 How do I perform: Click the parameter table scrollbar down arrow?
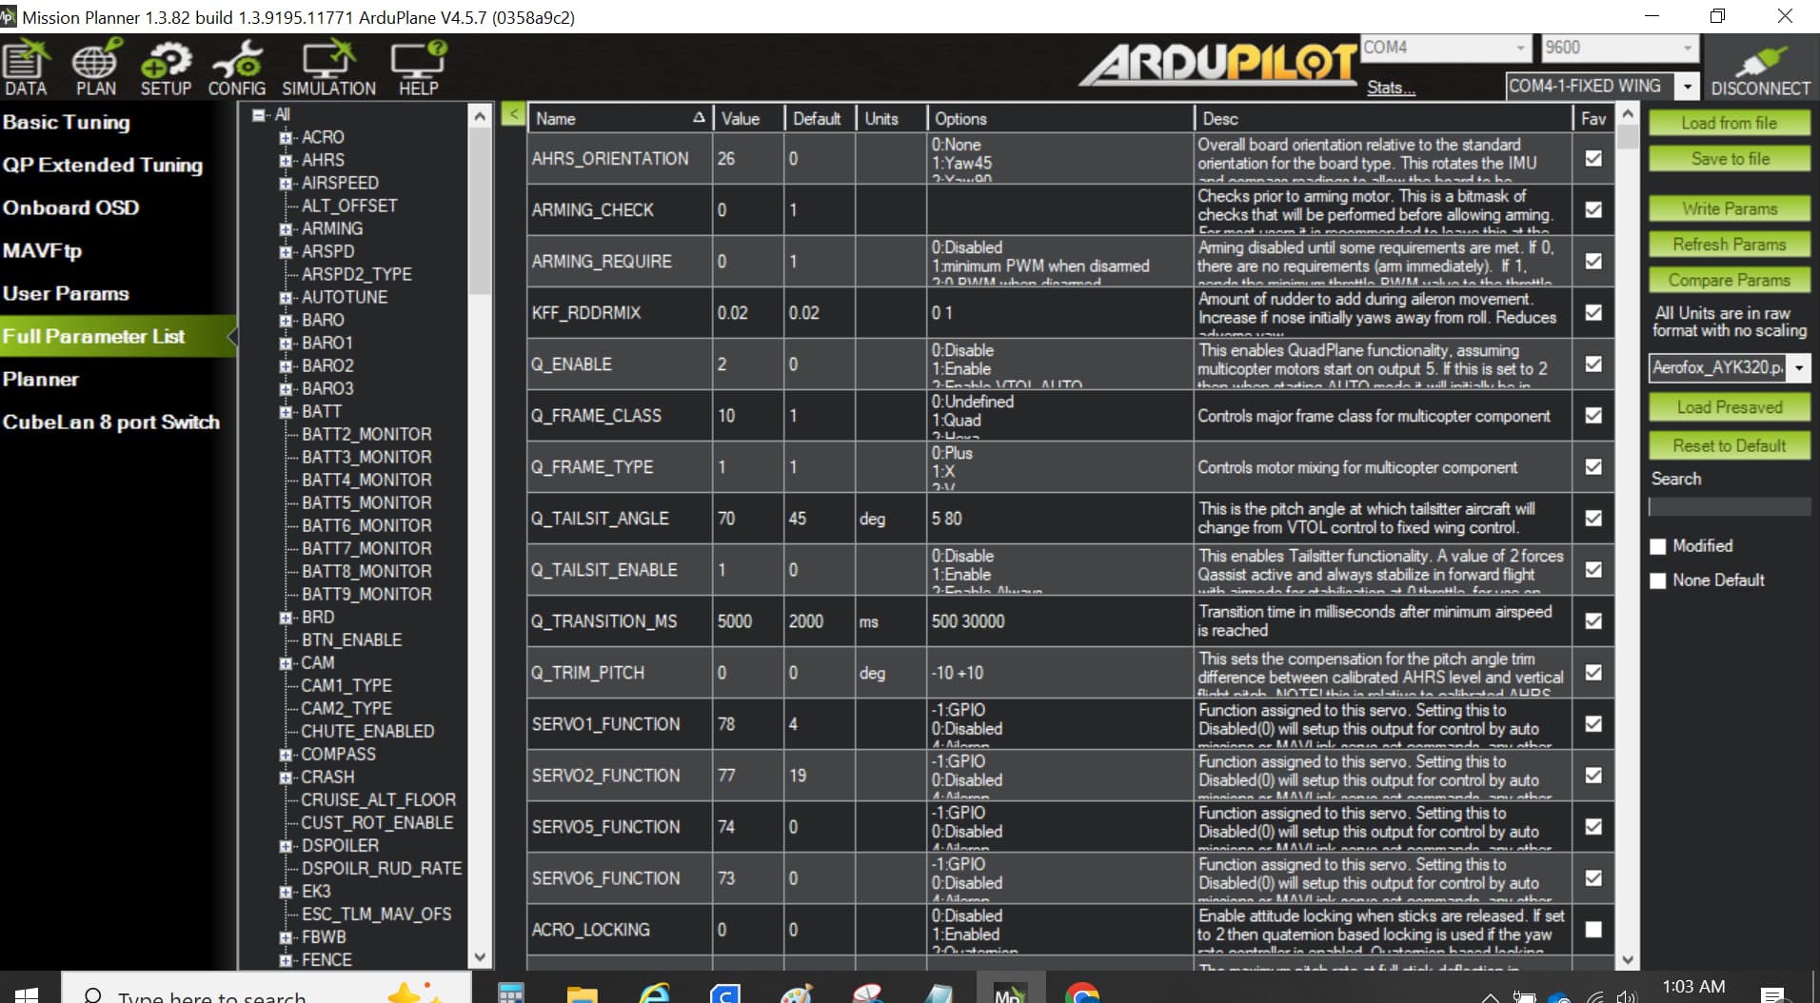1628,959
